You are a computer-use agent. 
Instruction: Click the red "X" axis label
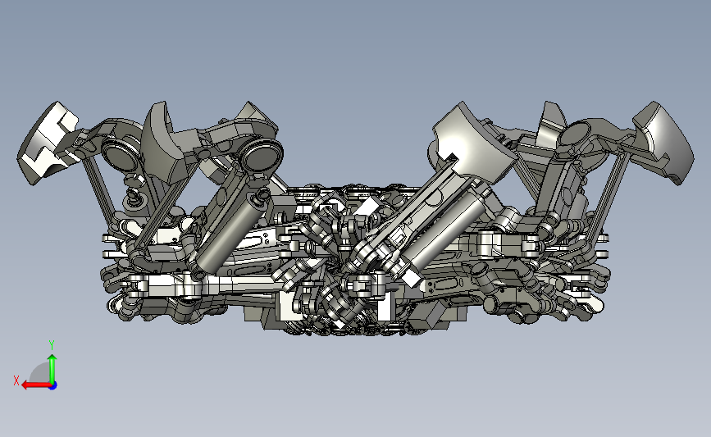tap(16, 380)
